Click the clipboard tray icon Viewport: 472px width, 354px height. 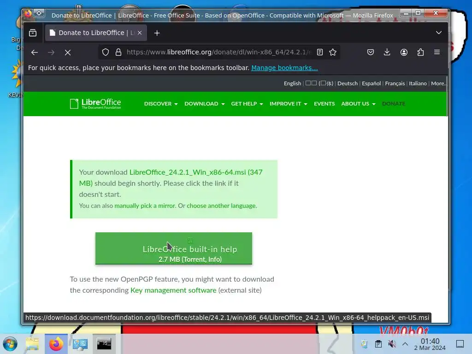coord(378,344)
